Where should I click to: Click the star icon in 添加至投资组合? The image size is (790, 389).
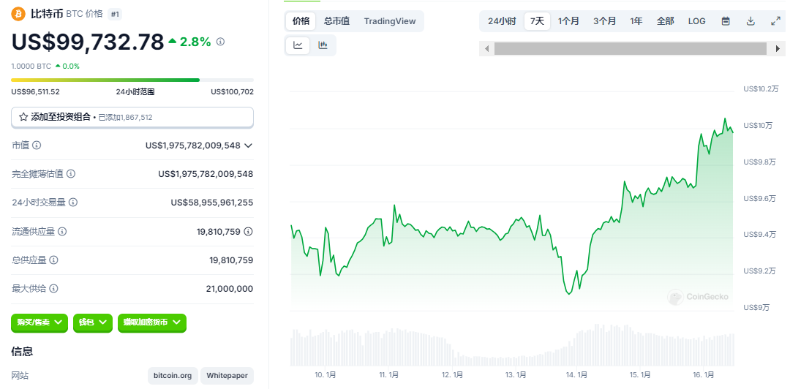[23, 117]
